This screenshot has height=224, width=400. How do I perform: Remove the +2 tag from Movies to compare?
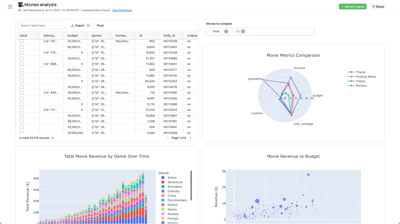click(243, 31)
